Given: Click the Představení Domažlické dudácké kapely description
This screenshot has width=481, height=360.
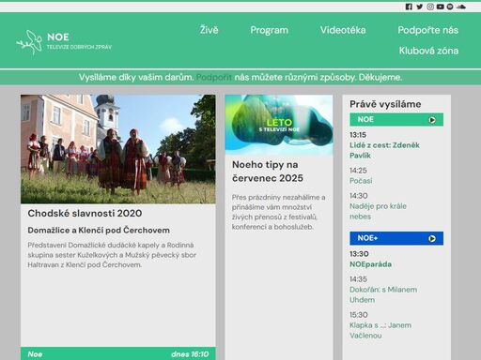Looking at the screenshot, I should (112, 255).
